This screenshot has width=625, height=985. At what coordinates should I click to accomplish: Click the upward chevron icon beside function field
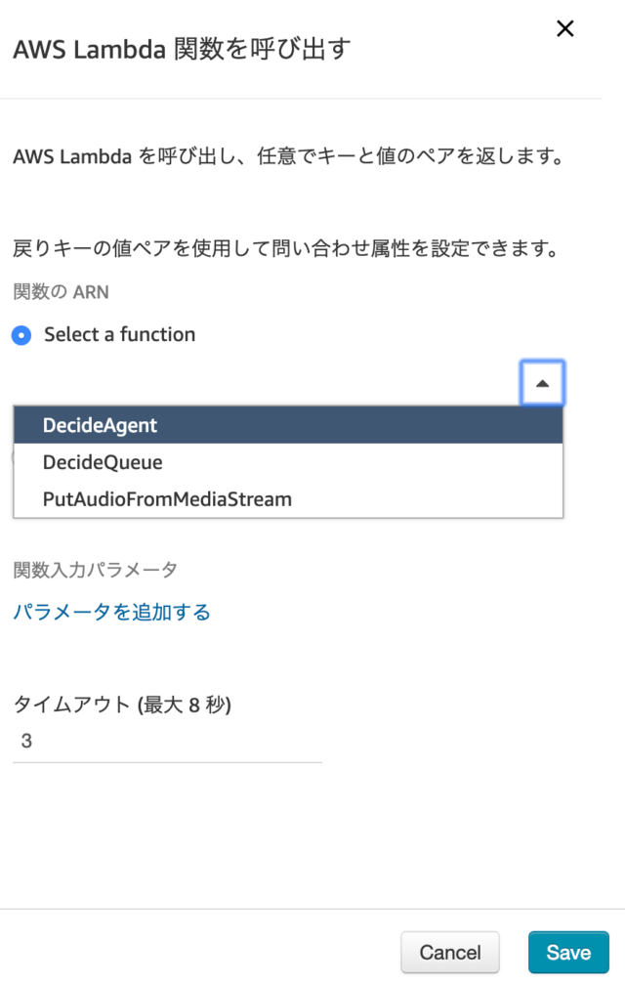click(542, 383)
